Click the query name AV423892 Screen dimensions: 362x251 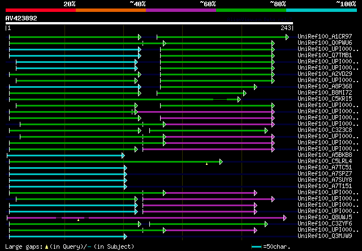21,18
